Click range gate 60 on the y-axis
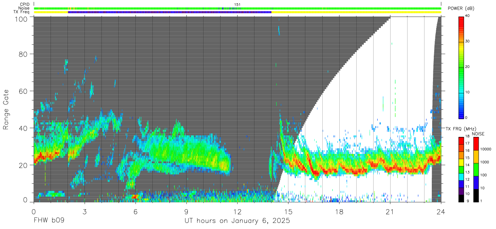Viewport: 496px width, 229px height. pos(23,91)
